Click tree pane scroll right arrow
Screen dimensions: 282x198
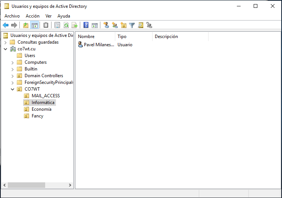click(x=70, y=185)
